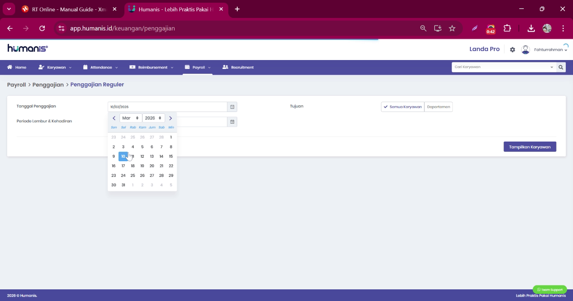Open the Fahturrohman user menu
Viewport: 573px width, 301px height.
click(x=551, y=50)
